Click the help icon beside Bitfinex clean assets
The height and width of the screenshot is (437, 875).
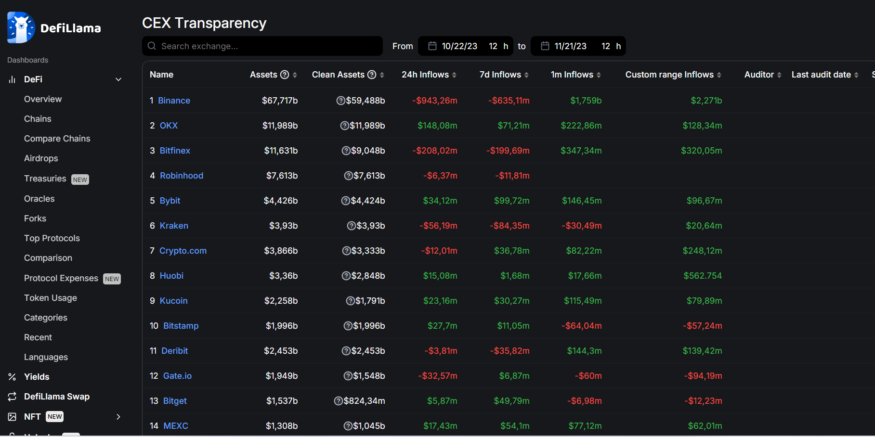pos(346,151)
